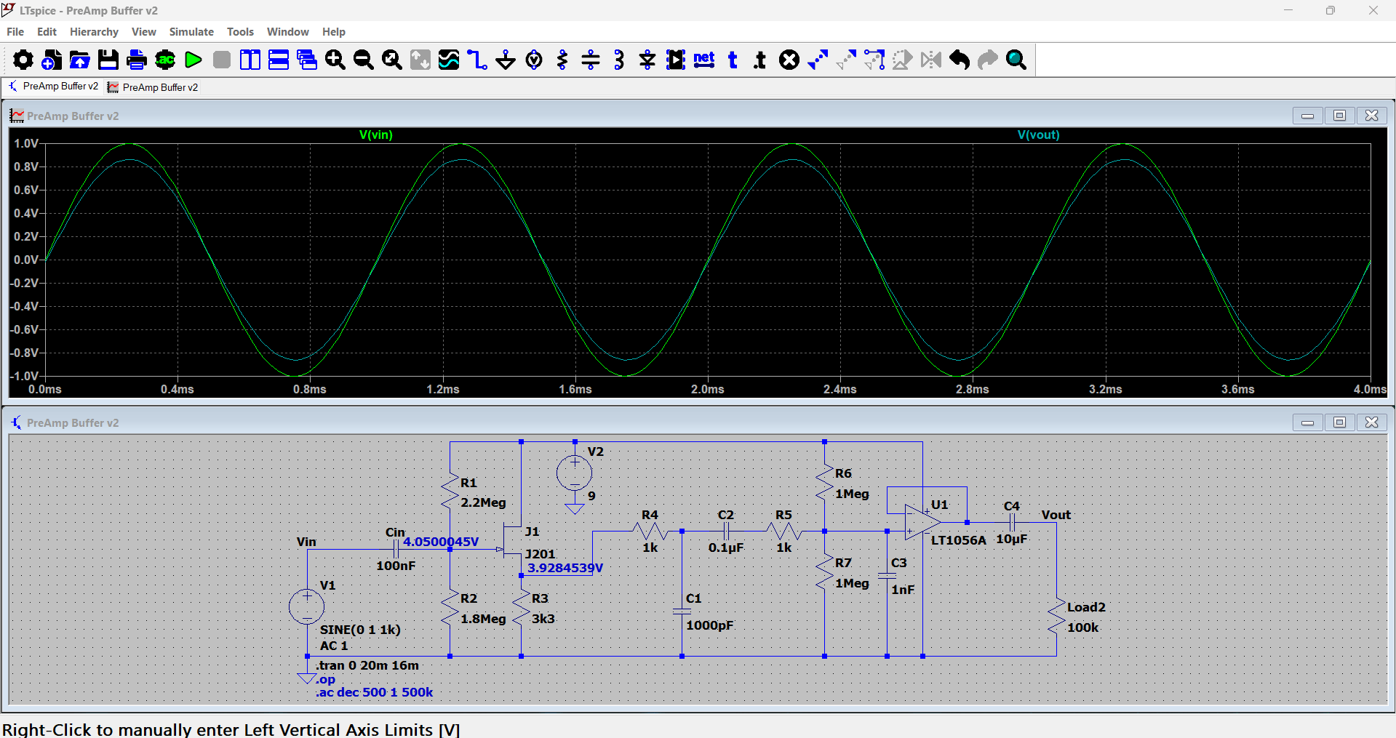
Task: Add text comment with blue t icon
Action: pos(733,60)
